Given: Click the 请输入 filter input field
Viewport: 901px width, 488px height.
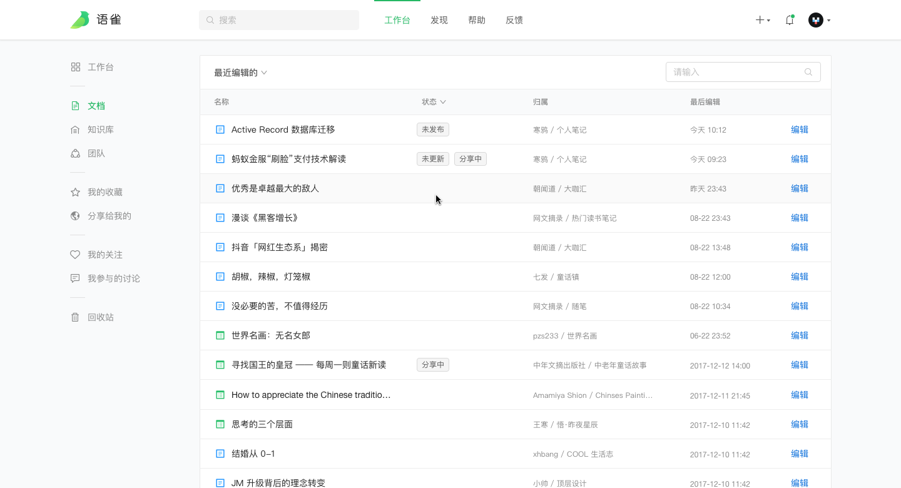Looking at the screenshot, I should (x=737, y=72).
